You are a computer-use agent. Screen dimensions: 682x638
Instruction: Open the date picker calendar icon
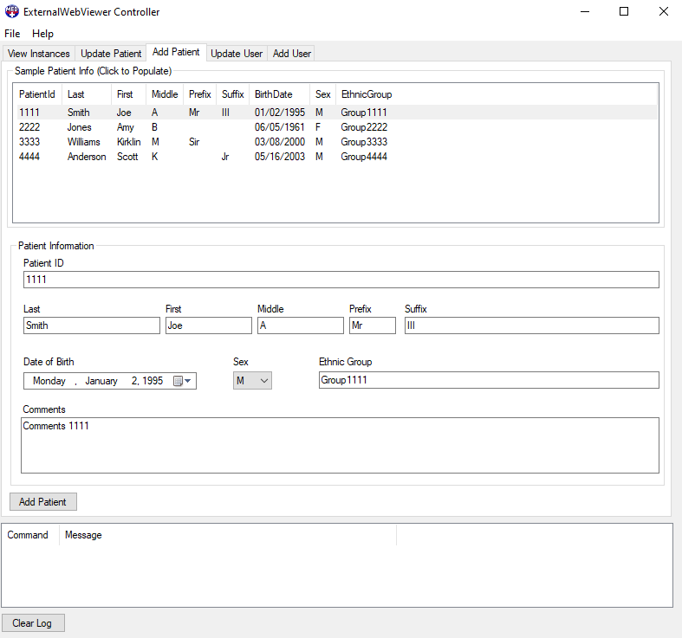point(182,381)
